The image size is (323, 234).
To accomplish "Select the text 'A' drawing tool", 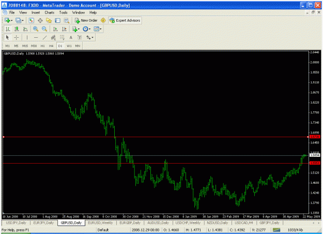I will [71, 38].
